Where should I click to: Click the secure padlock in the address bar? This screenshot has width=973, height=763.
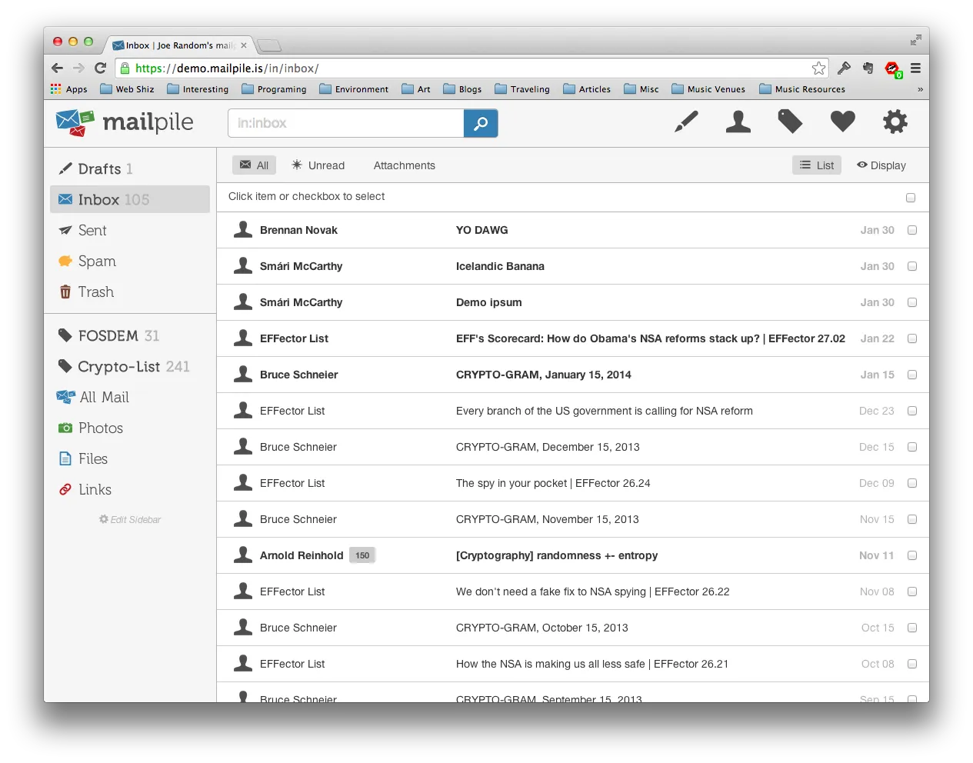pos(125,68)
